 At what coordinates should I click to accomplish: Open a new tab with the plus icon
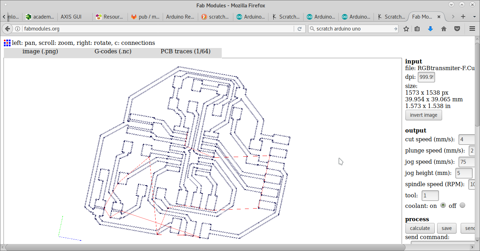pos(463,16)
